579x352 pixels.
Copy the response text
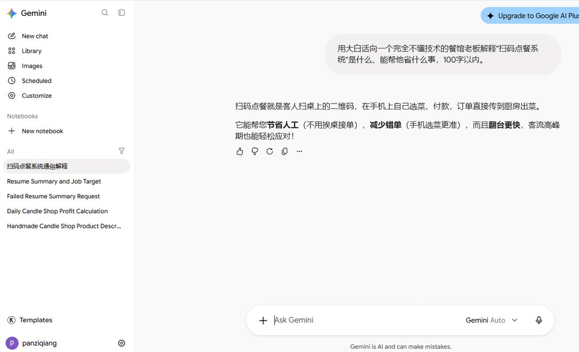[x=284, y=152]
